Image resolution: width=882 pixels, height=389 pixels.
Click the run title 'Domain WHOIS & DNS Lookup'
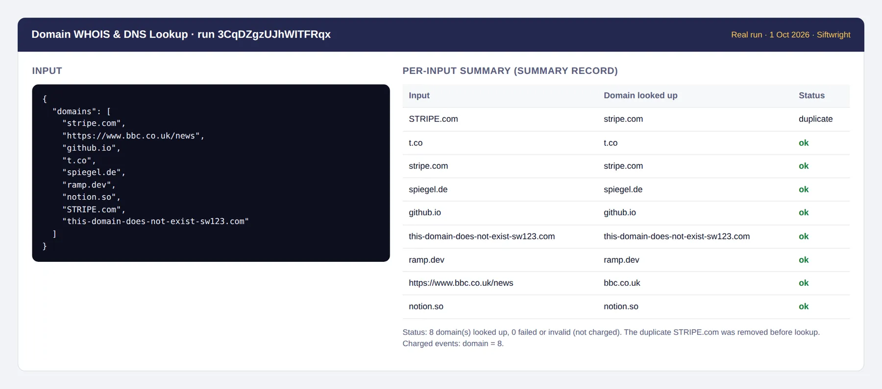110,34
